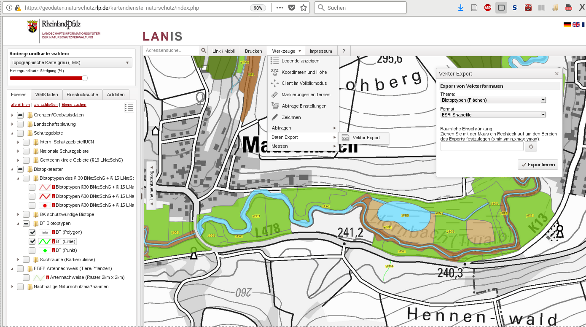
Task: Open the Hintergrundkarte selection dropdown
Action: pos(71,62)
